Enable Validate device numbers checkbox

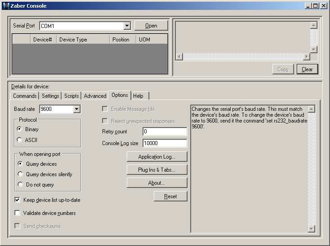click(x=17, y=213)
